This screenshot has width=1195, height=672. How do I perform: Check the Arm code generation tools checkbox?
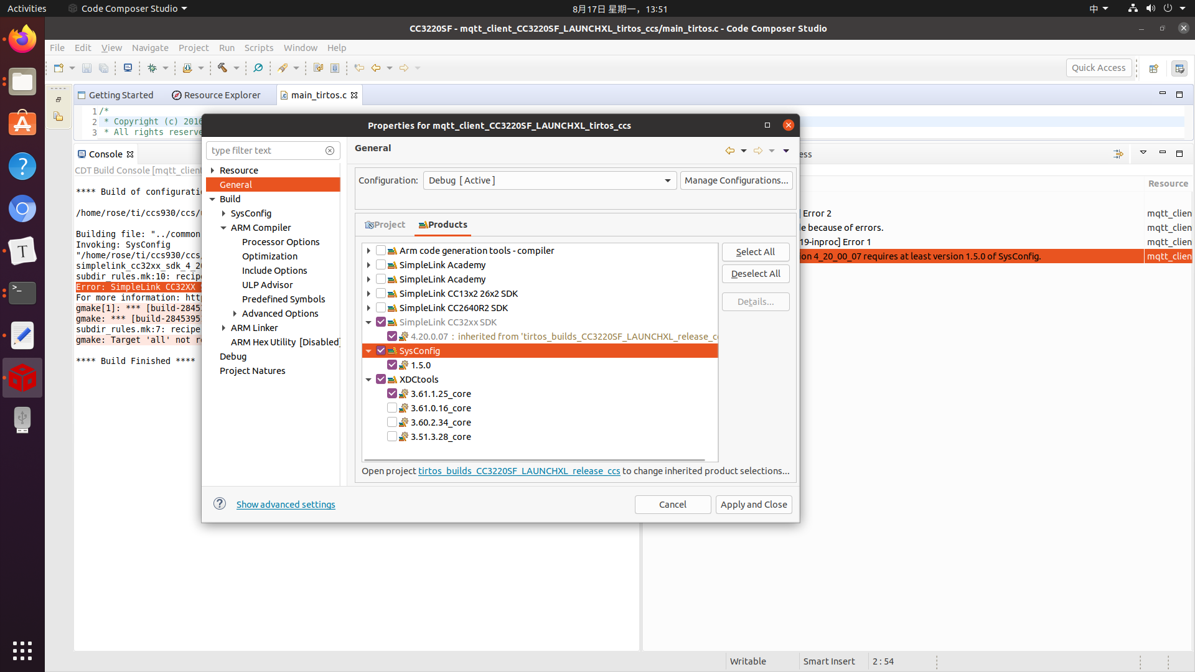pyautogui.click(x=381, y=251)
